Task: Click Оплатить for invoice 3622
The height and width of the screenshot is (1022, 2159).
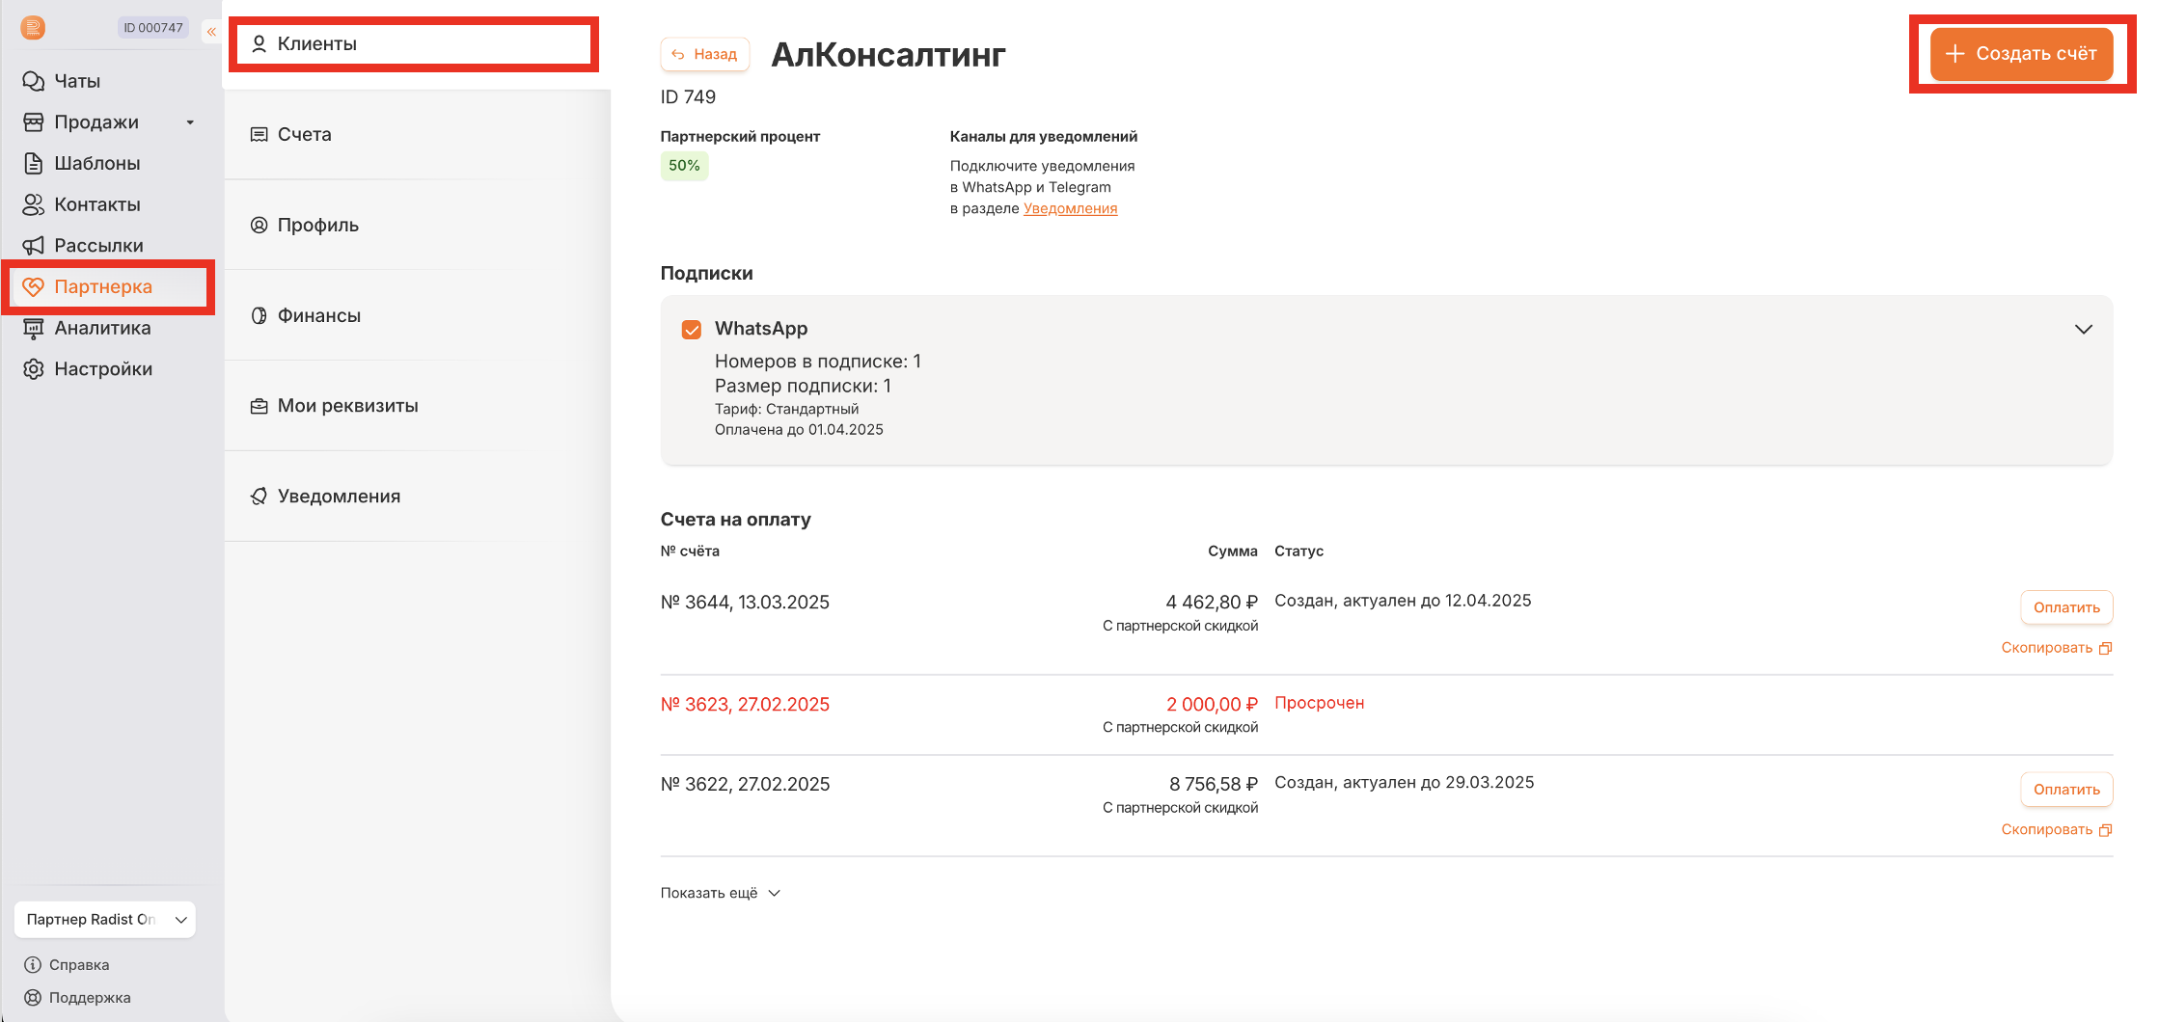Action: pyautogui.click(x=2065, y=790)
